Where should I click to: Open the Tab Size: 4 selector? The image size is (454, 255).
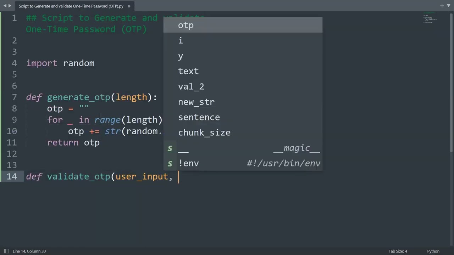(398, 251)
